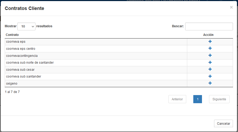Focus the Buscar search field
Viewport: 238px width, 132px height.
(209, 26)
